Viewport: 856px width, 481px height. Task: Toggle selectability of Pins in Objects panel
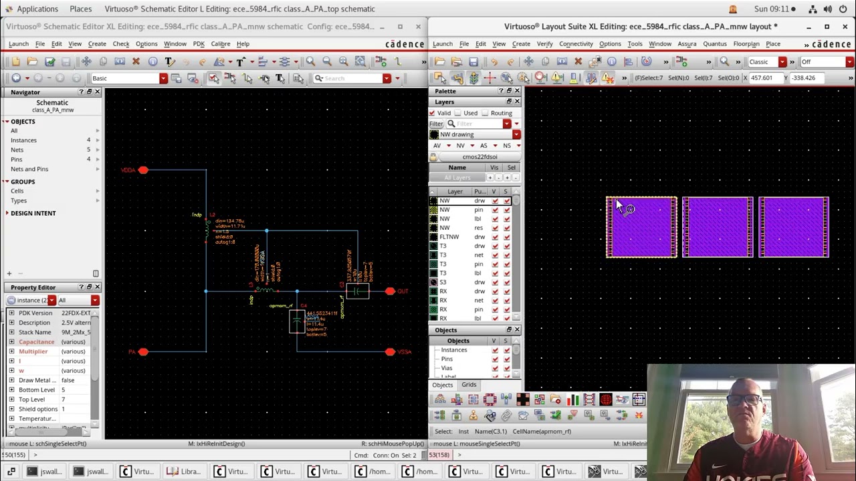point(507,359)
